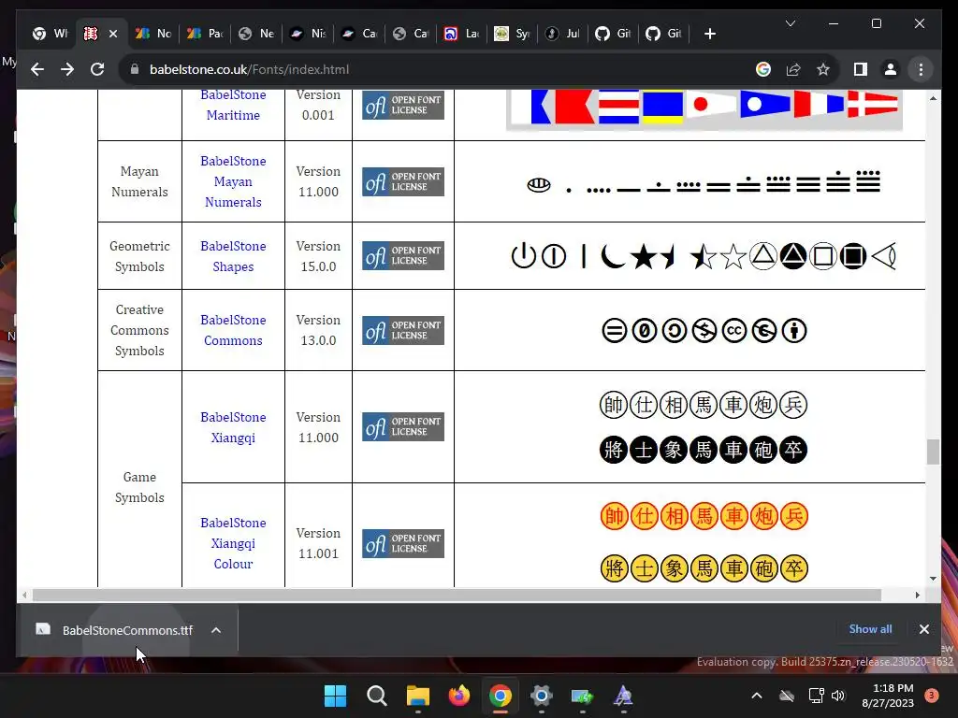The height and width of the screenshot is (718, 958).
Task: Open the BabelStone Mayan Numerals link
Action: click(233, 181)
